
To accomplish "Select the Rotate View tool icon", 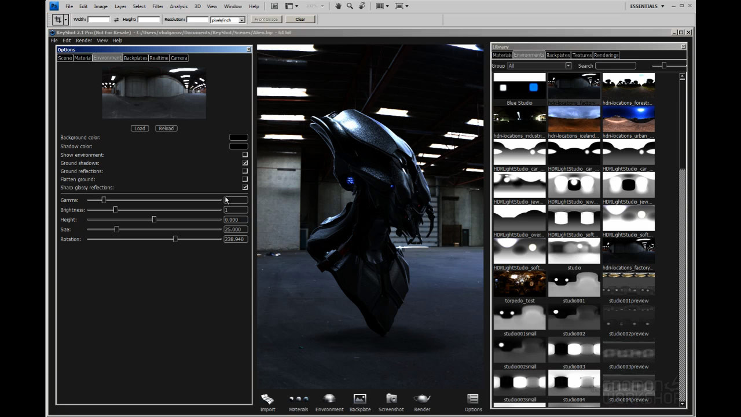I will 362,6.
